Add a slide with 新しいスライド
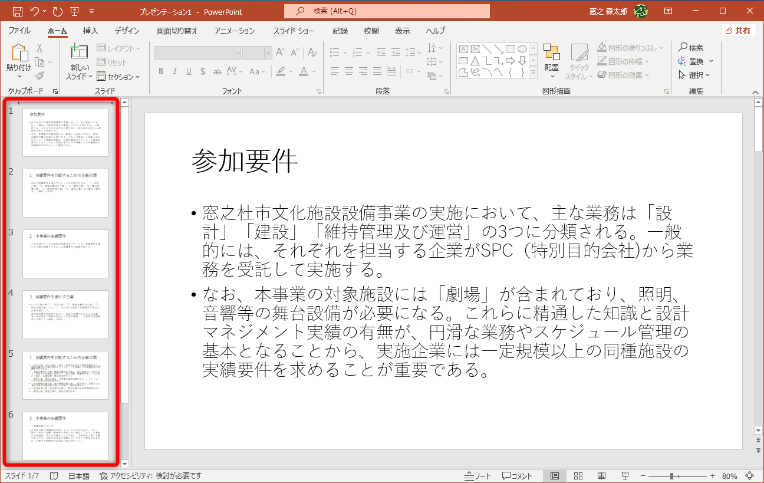Viewport: 764px width, 483px height. (79, 62)
